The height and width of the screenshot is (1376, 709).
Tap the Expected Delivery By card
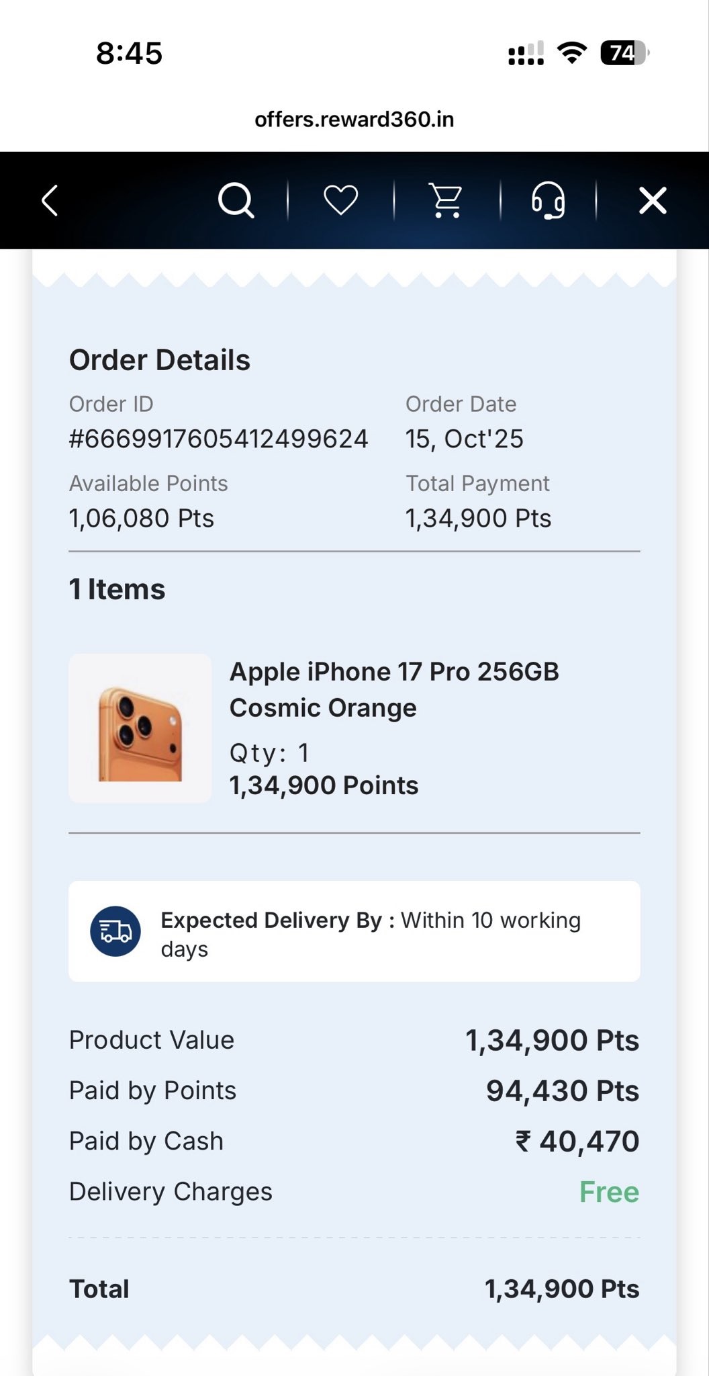coord(354,931)
